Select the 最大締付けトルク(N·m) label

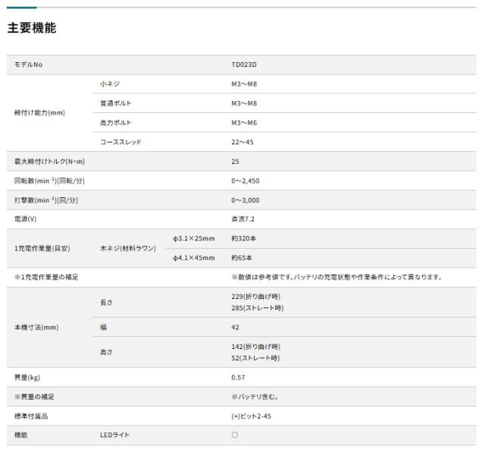49,162
